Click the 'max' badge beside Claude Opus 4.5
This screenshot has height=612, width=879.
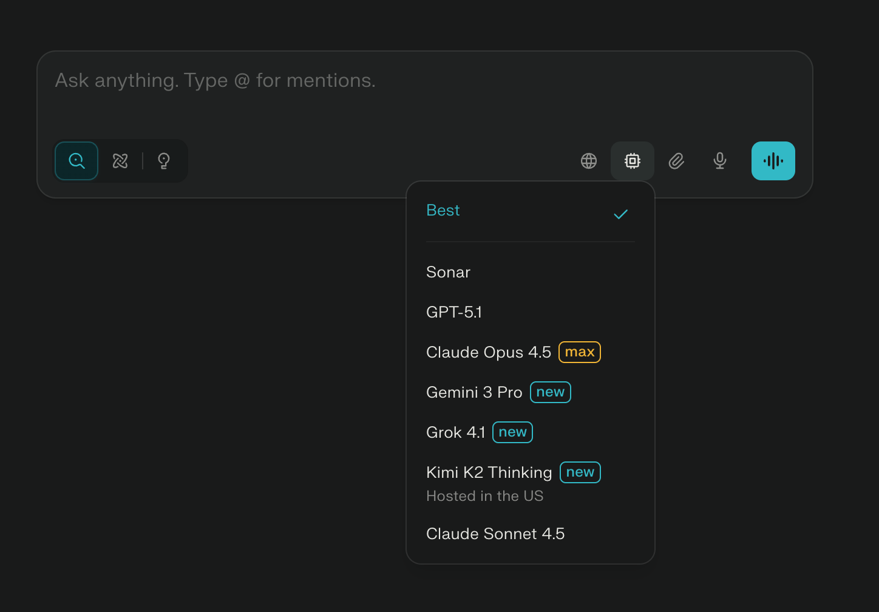580,352
